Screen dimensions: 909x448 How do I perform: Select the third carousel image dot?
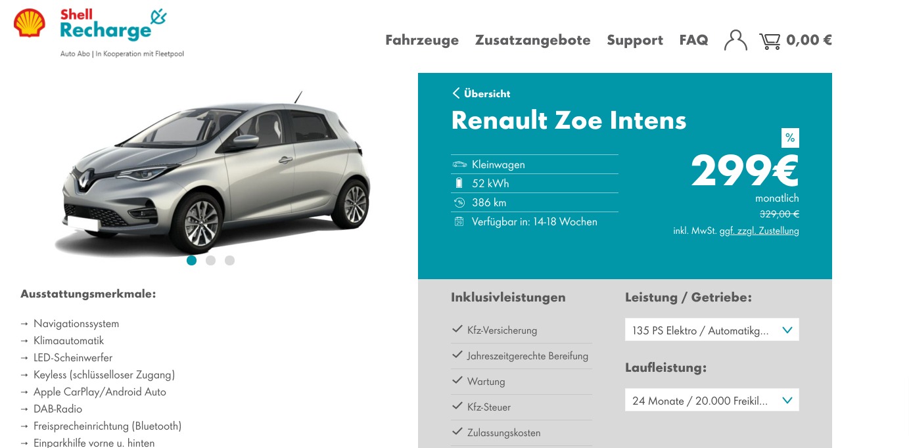(229, 260)
